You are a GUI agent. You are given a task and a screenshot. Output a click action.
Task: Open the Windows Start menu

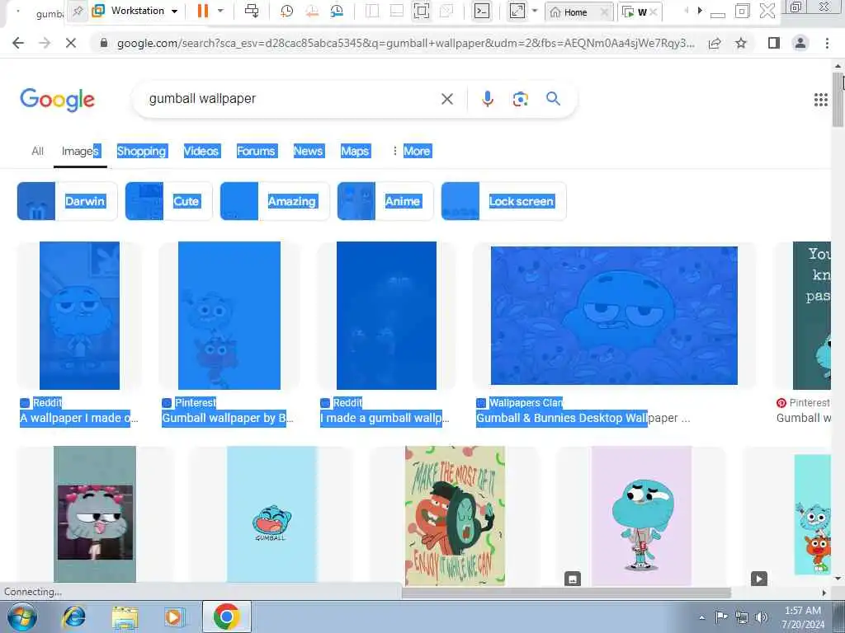pos(21,617)
